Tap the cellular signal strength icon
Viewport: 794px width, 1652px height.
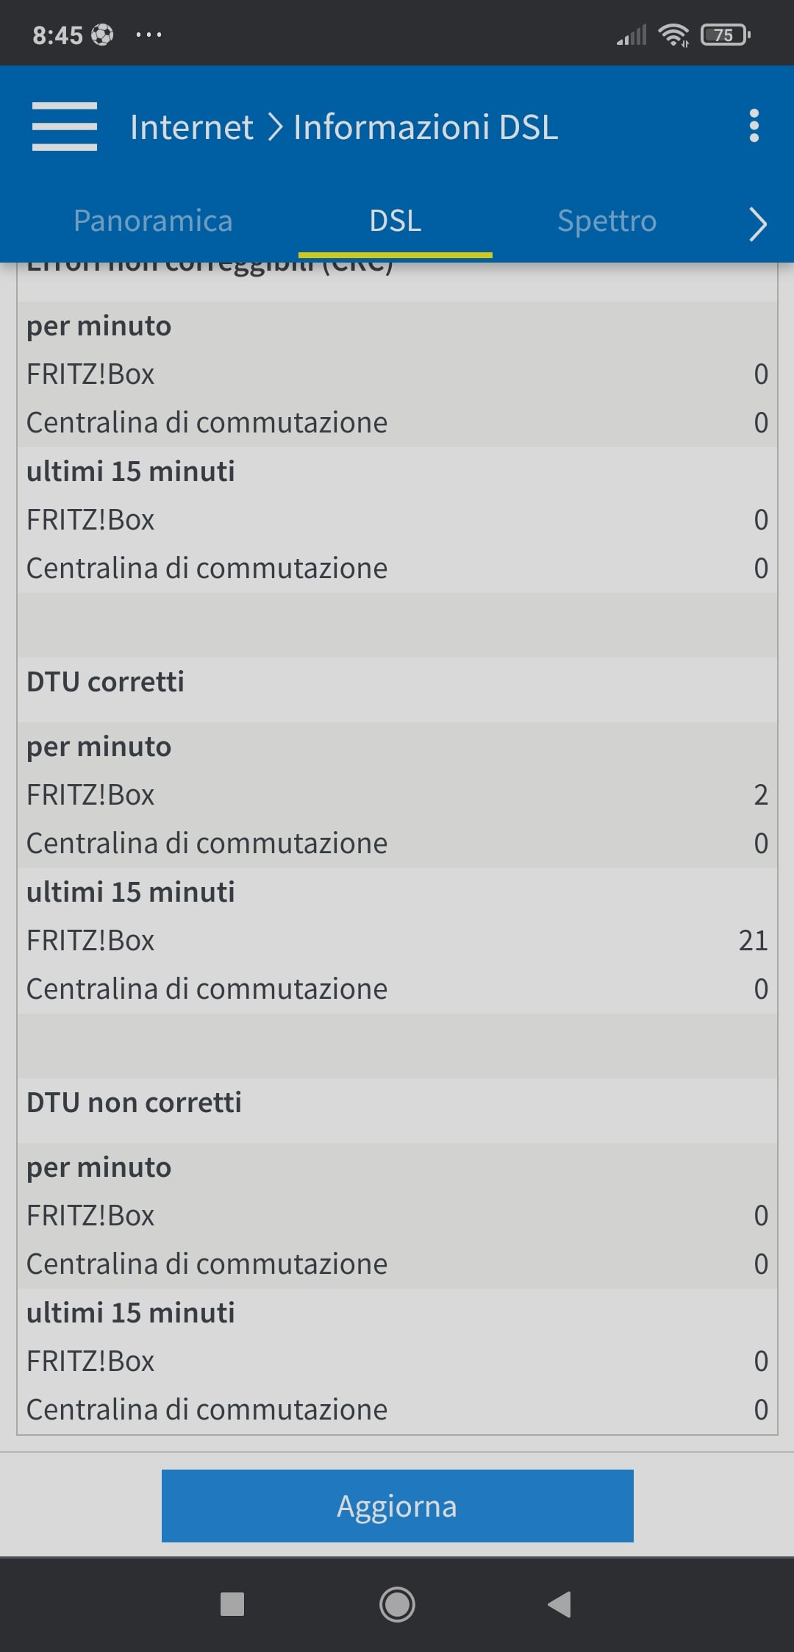click(x=632, y=35)
